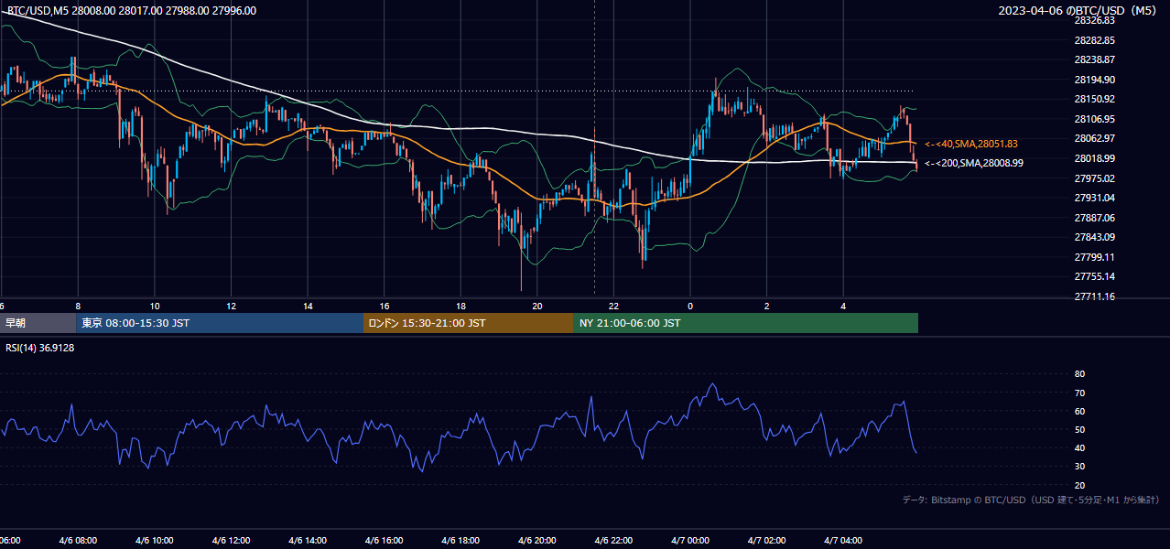Click the RSI(14) 36.9128 indicator label
The height and width of the screenshot is (549, 1170).
tap(39, 348)
